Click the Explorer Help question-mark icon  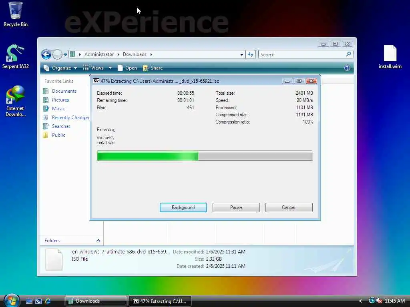coord(347,68)
